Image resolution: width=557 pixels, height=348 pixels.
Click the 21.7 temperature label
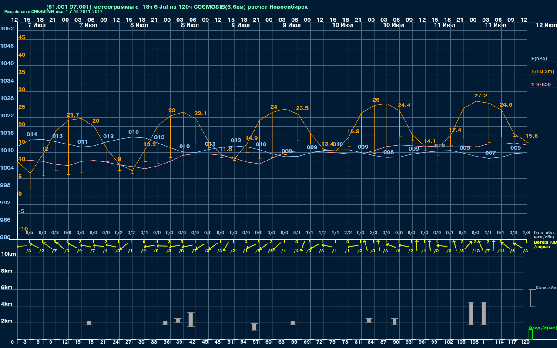[x=73, y=115]
